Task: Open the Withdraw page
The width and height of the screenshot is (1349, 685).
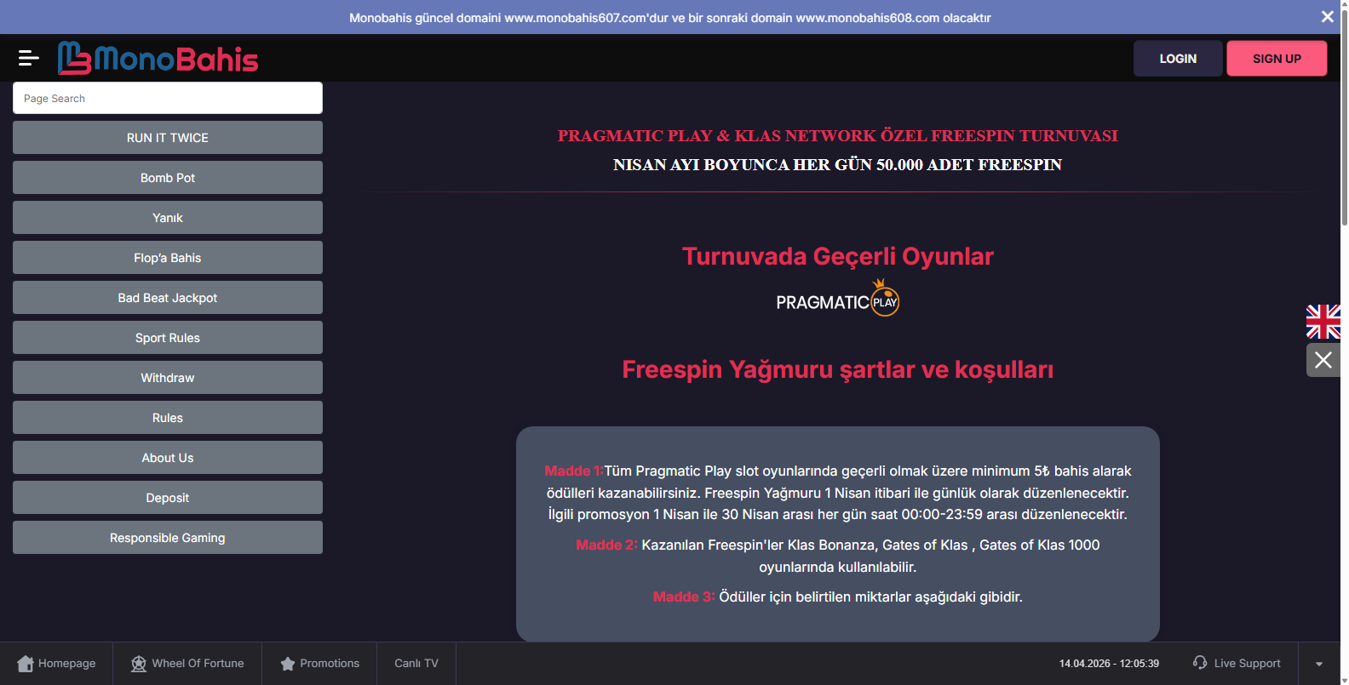Action: click(168, 378)
